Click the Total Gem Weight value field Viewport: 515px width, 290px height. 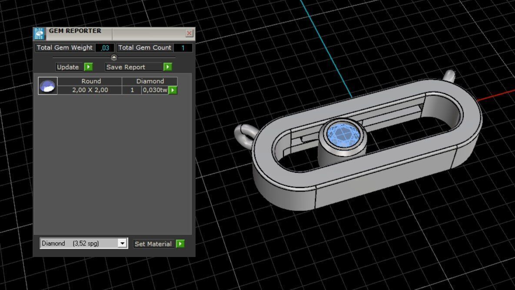coord(105,48)
